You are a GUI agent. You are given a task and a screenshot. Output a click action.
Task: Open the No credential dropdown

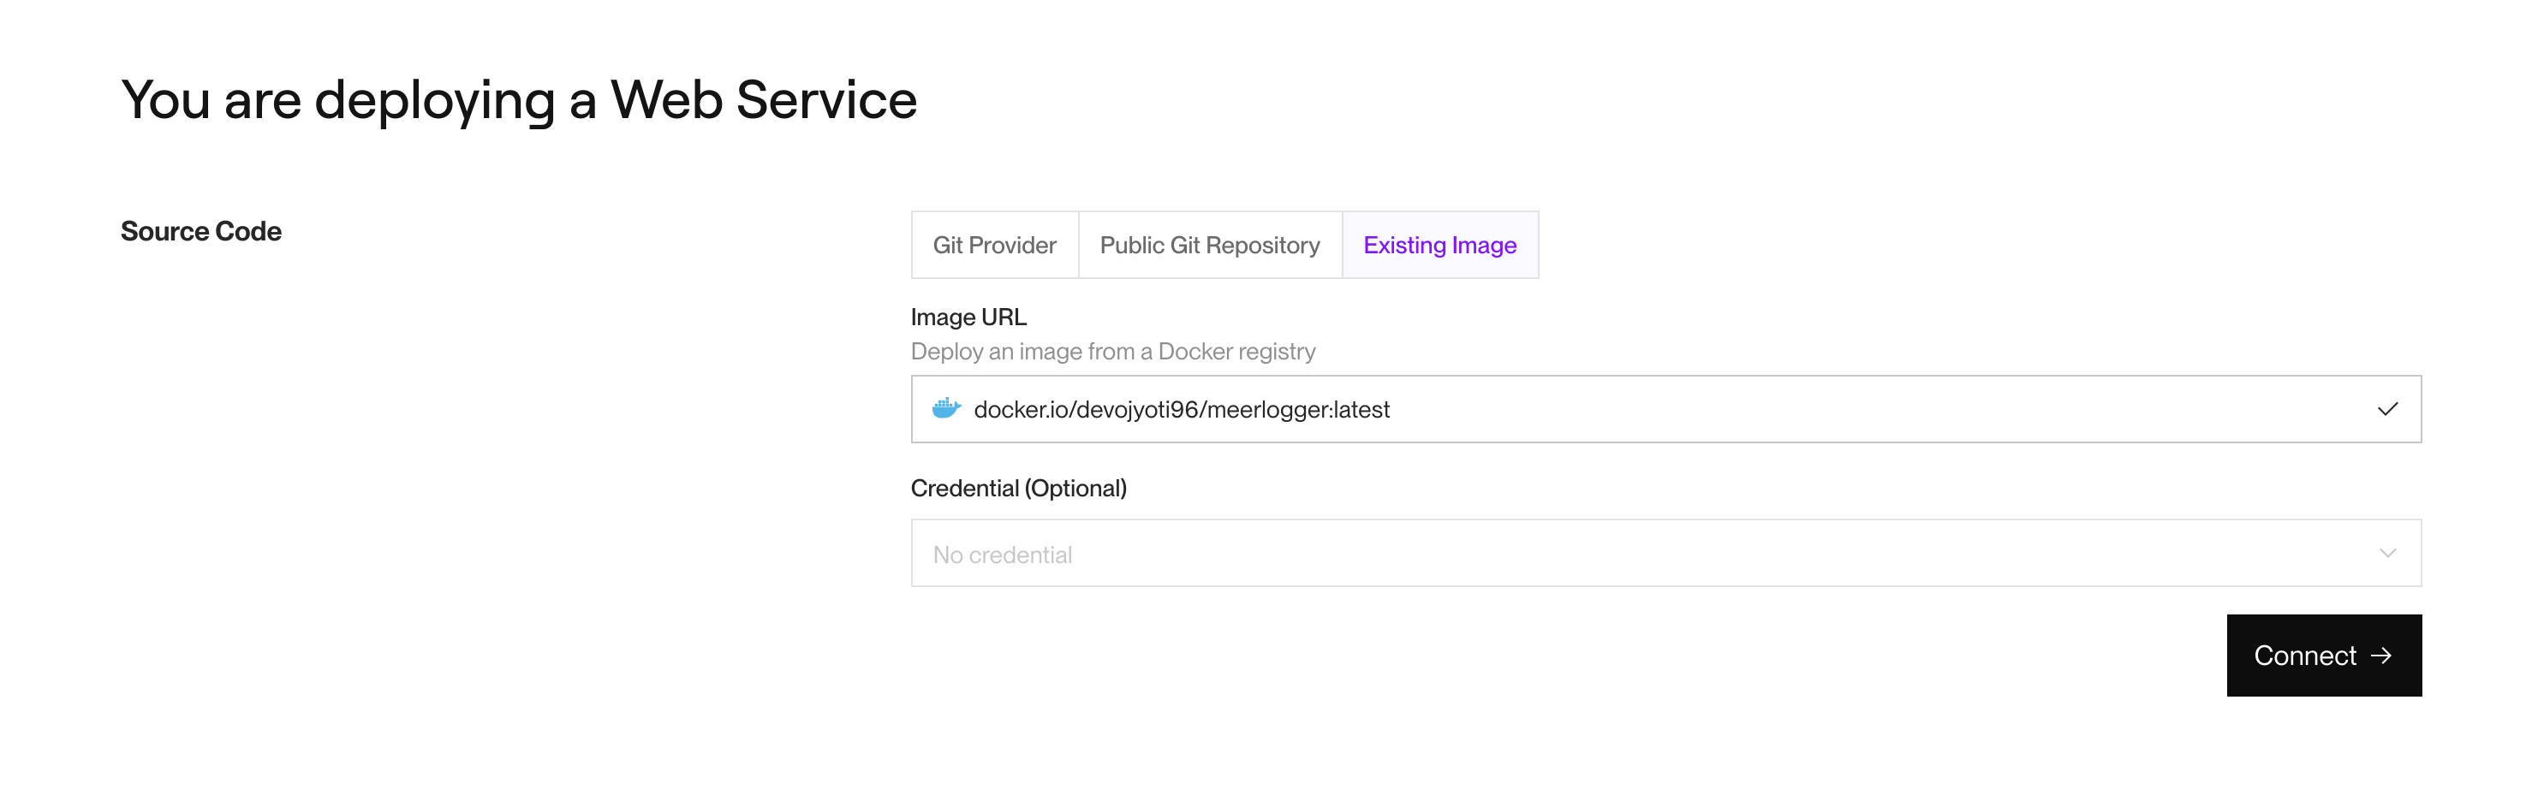click(x=1665, y=553)
